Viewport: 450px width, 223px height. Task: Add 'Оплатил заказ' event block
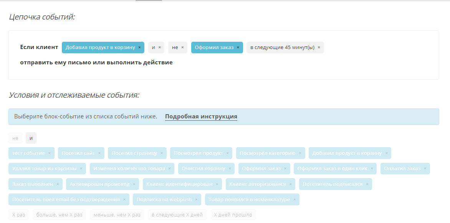402,168
